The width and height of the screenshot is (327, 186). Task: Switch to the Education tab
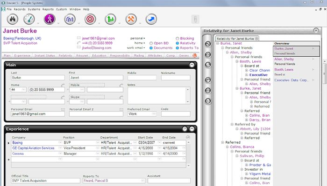(99, 55)
